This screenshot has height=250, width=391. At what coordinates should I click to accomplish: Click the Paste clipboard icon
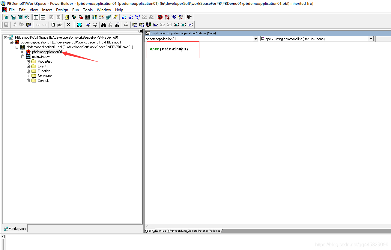tap(29, 25)
